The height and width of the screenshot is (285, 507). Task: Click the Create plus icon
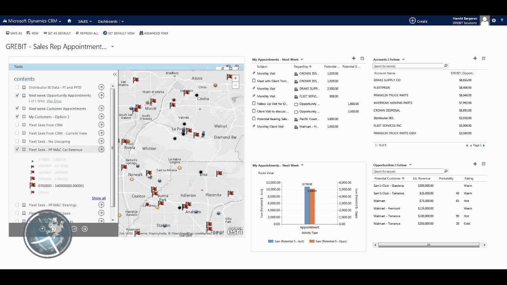pyautogui.click(x=412, y=21)
